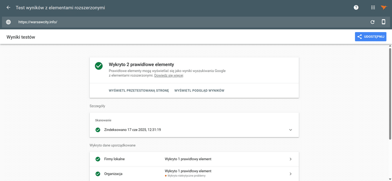Click the orange dot by niekrytyczne problemy
The width and height of the screenshot is (392, 181).
point(166,176)
